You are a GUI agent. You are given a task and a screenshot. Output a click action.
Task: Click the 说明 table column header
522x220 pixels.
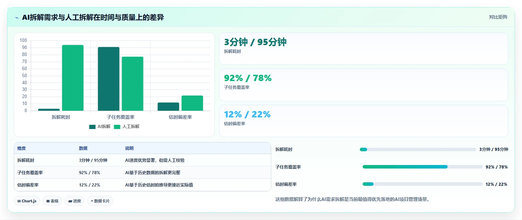click(x=129, y=148)
